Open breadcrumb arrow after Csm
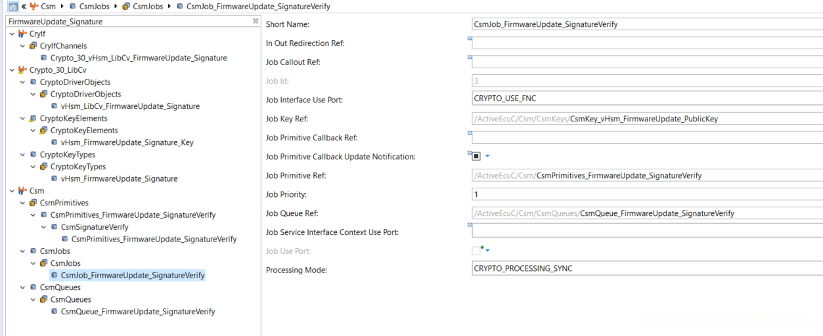823x336 pixels. [63, 7]
